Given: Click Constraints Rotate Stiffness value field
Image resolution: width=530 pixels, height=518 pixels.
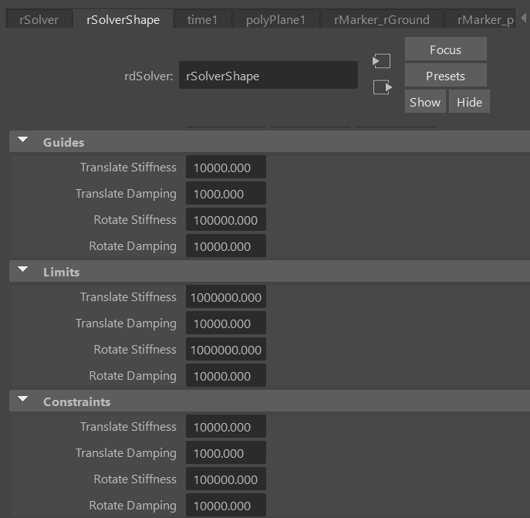Looking at the screenshot, I should pyautogui.click(x=225, y=479).
